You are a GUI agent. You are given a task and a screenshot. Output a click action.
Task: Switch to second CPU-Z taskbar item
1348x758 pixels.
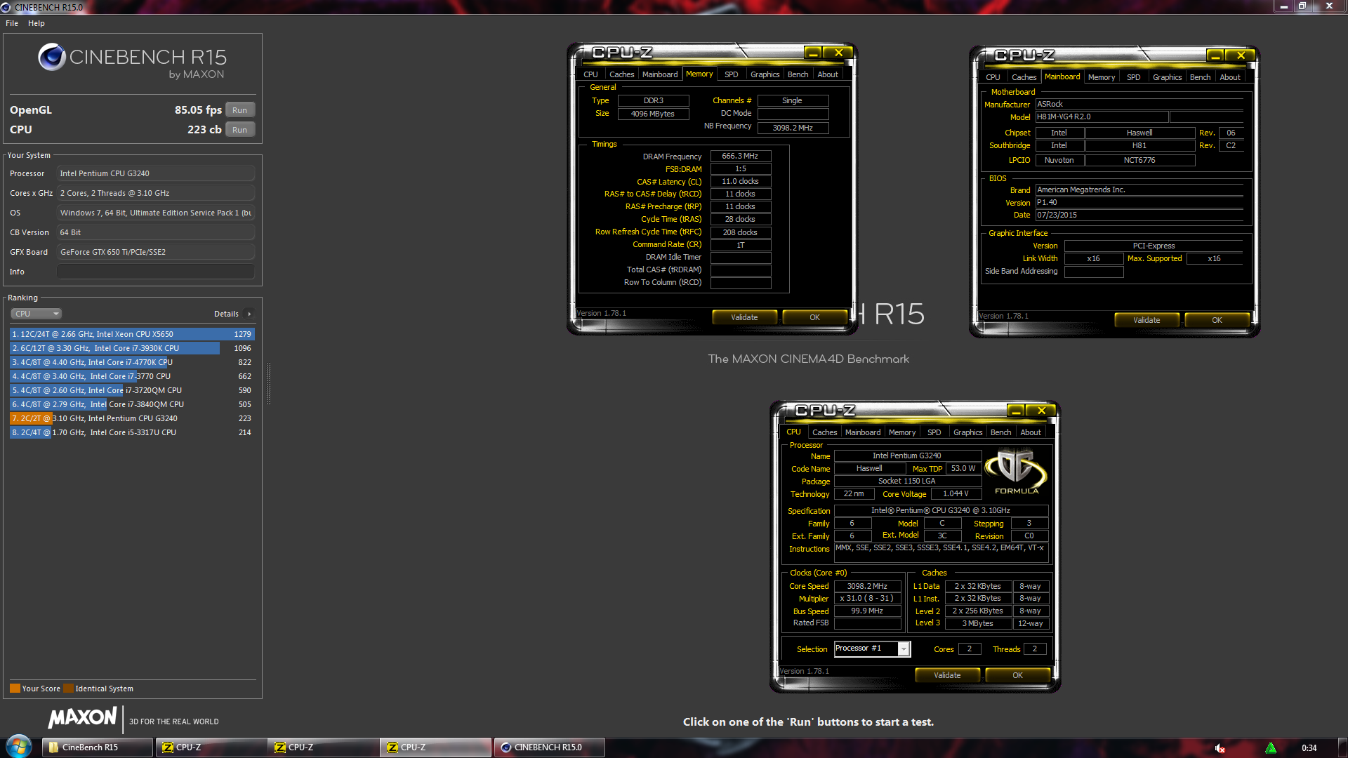tap(323, 747)
